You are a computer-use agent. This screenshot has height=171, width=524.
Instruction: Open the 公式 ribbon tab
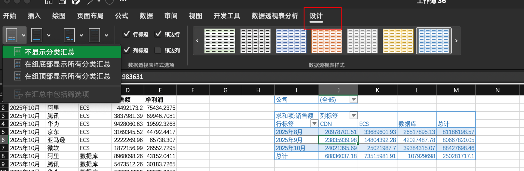click(x=122, y=16)
